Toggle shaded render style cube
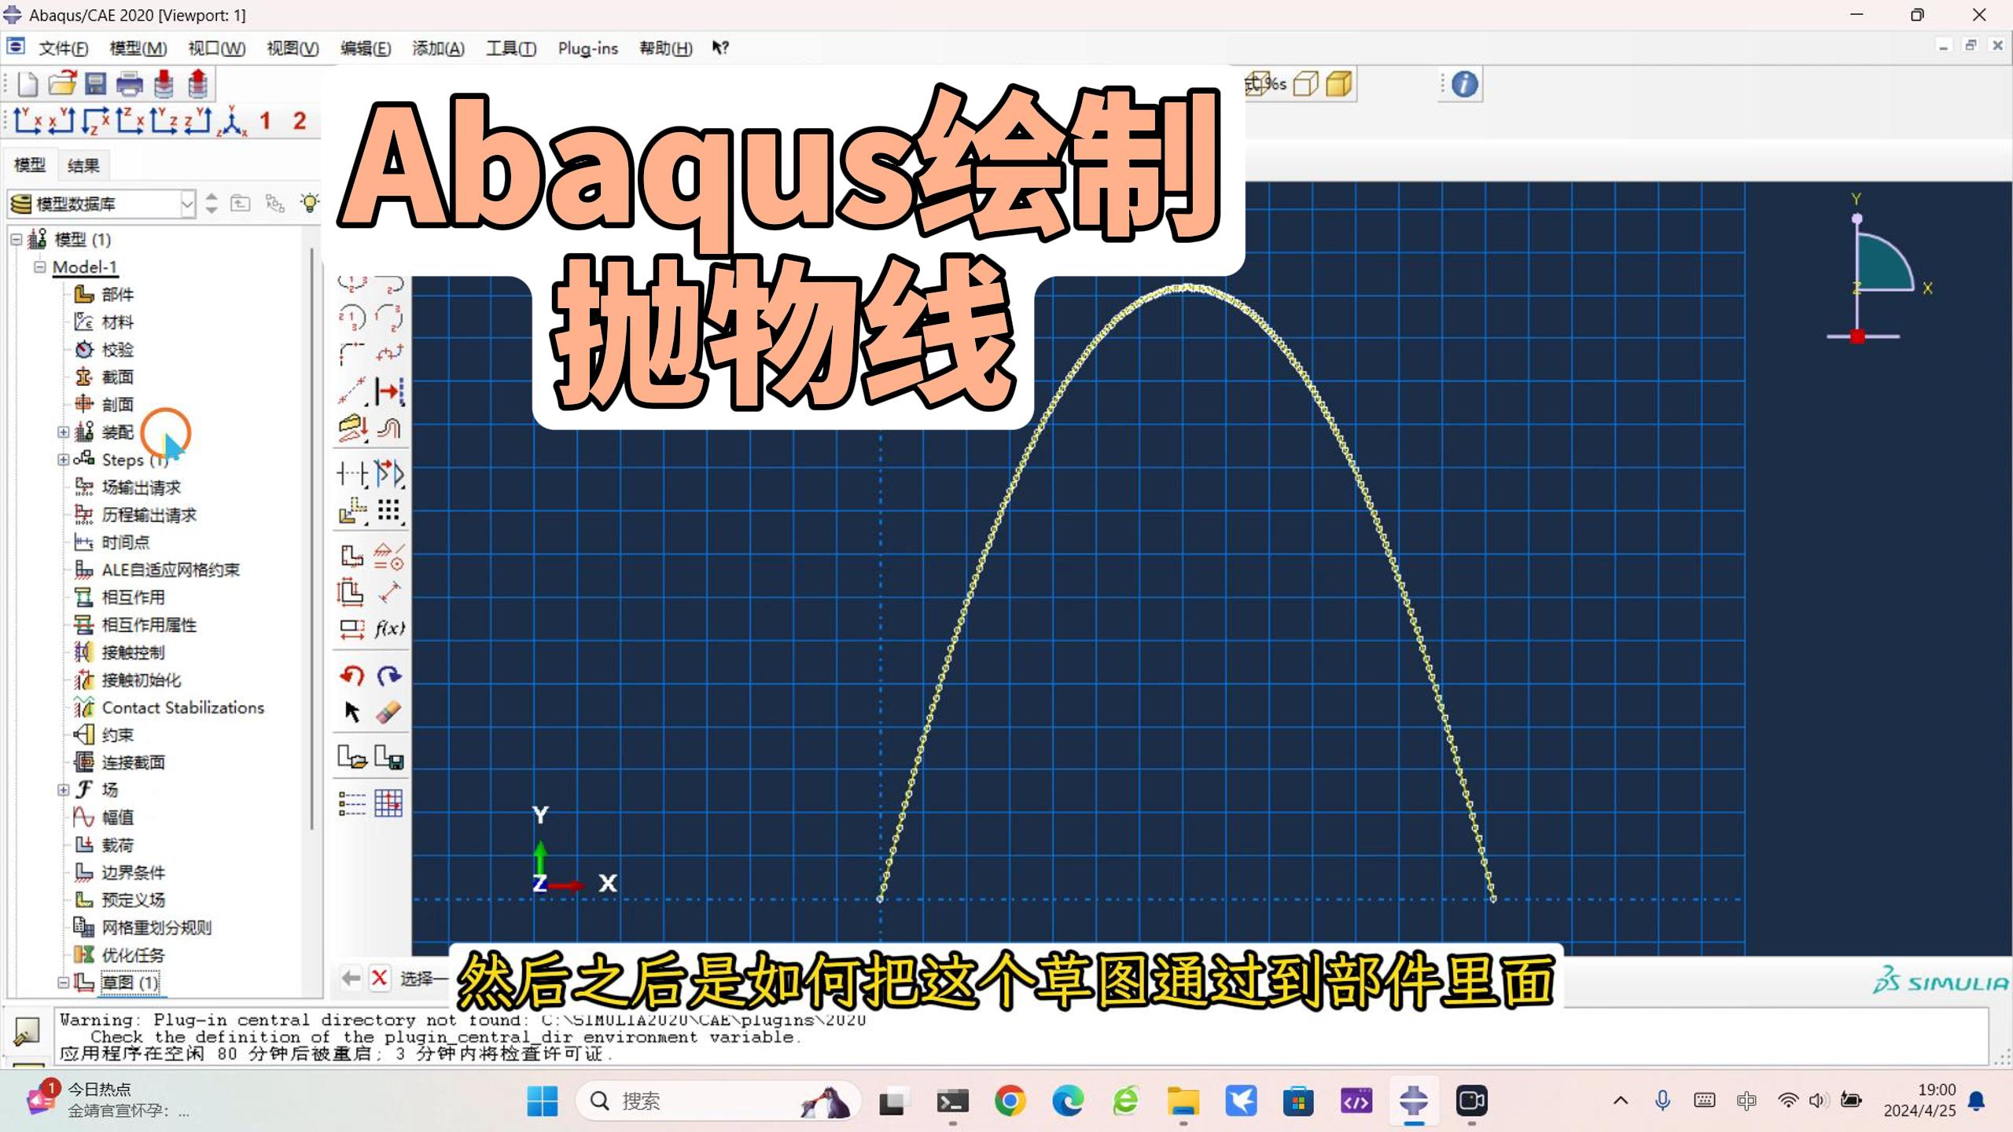2013x1132 pixels. (x=1338, y=84)
